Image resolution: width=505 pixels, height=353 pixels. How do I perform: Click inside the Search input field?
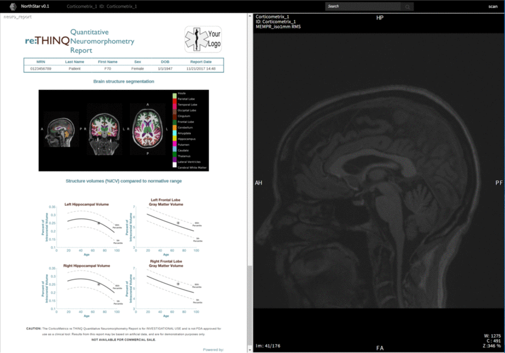362,7
